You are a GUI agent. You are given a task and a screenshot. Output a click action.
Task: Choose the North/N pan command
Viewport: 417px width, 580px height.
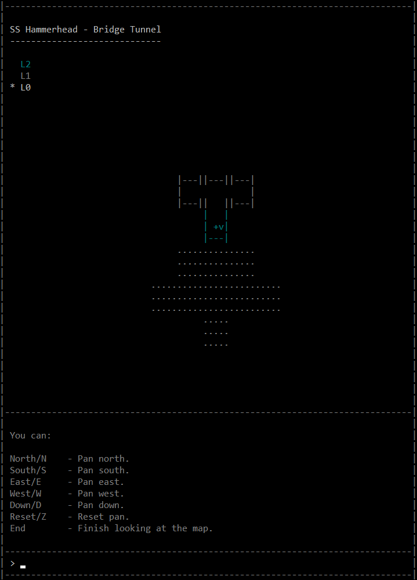[28, 459]
